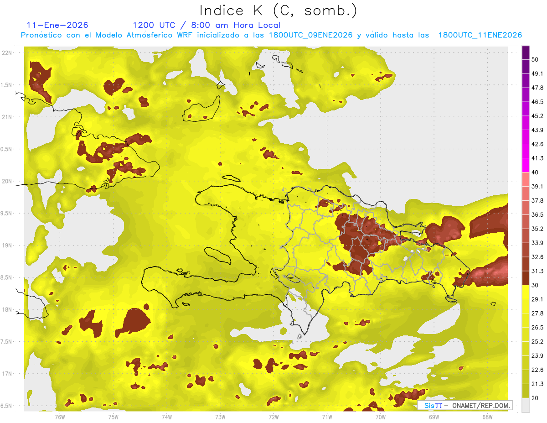Click the '69W' longitude label
547x423 pixels.
(x=433, y=417)
